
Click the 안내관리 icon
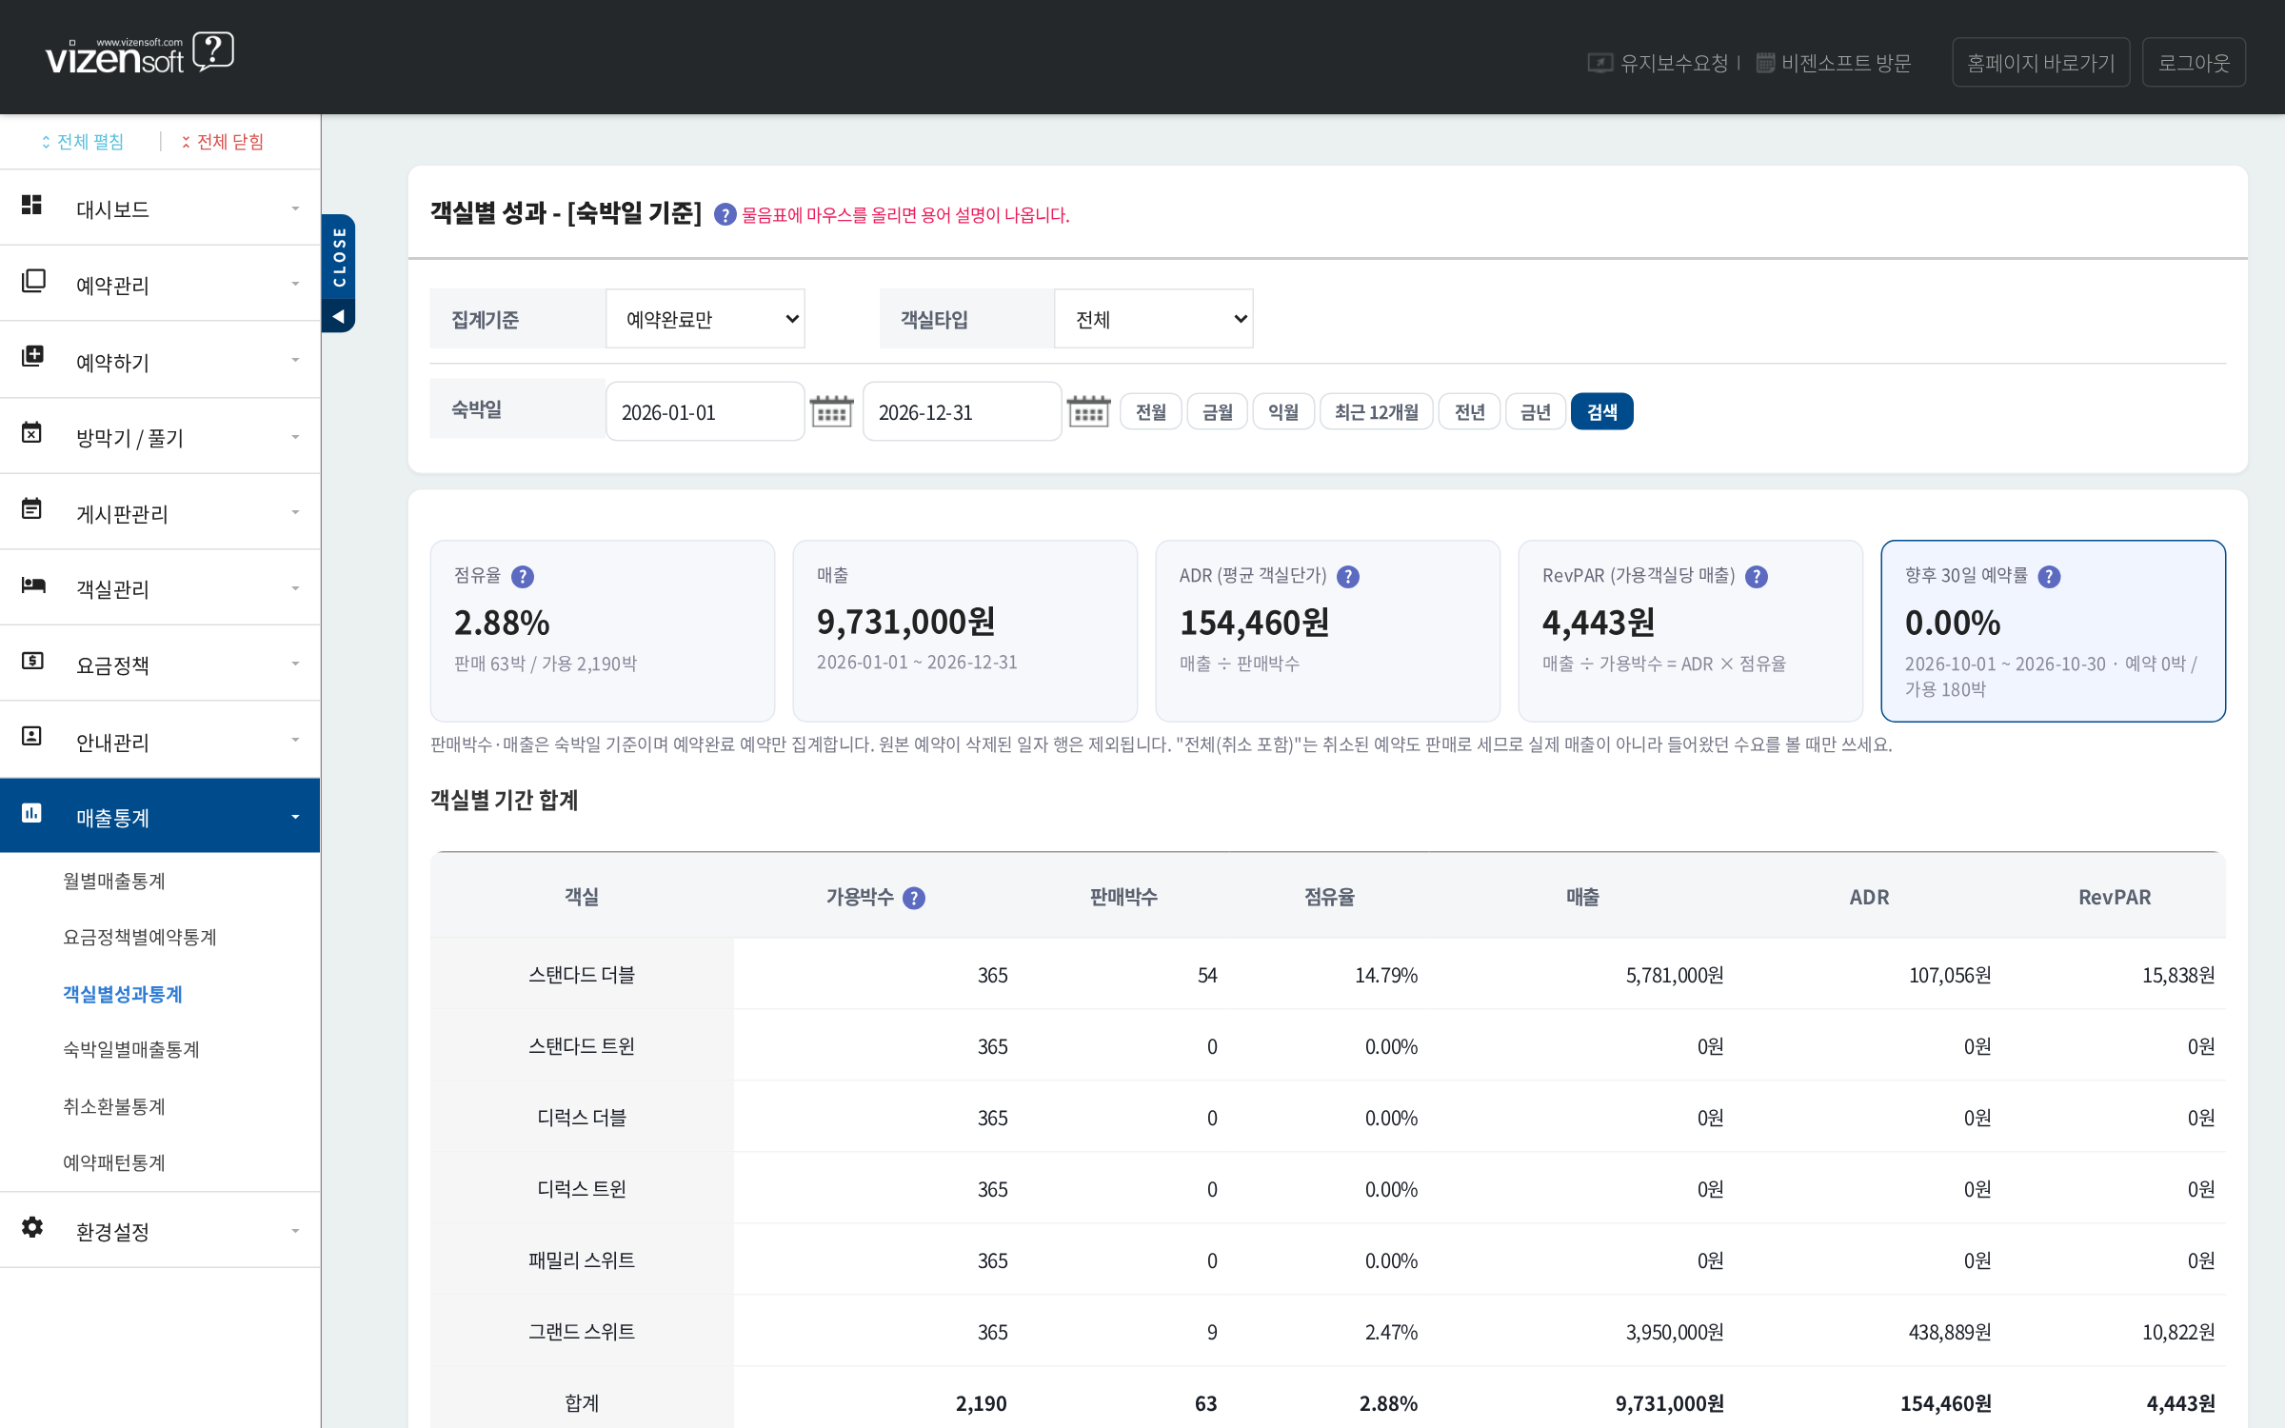(31, 736)
